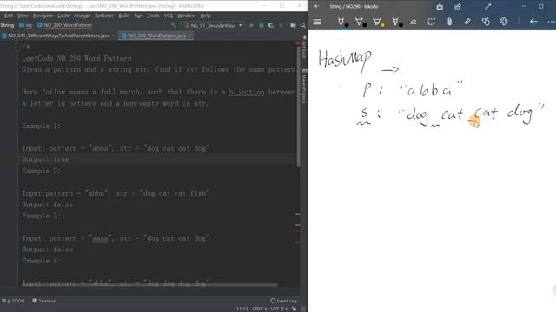
Task: Open the more options ellipsis in Inkodo
Action: click(551, 22)
